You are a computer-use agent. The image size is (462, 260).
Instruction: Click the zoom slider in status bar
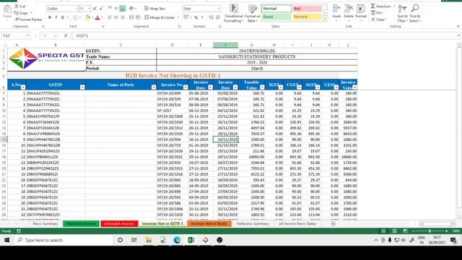430,231
